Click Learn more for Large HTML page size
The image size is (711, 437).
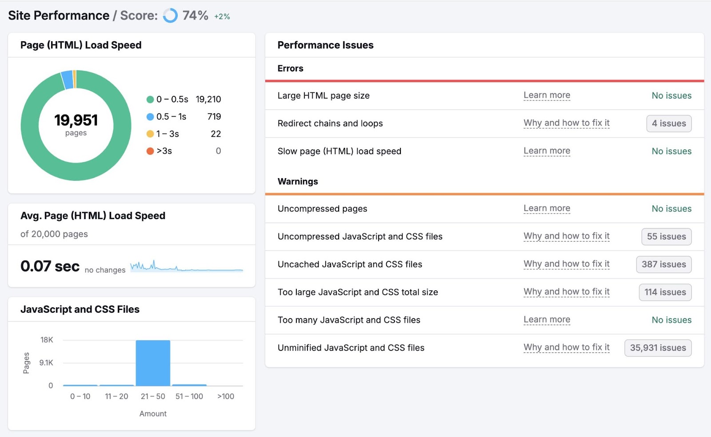click(547, 95)
